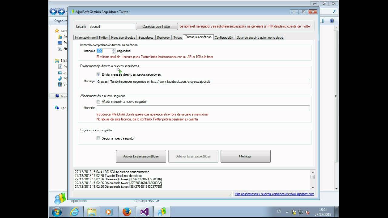The height and width of the screenshot is (218, 388).
Task: Open the Información perfil Twitter tab
Action: pyautogui.click(x=91, y=38)
